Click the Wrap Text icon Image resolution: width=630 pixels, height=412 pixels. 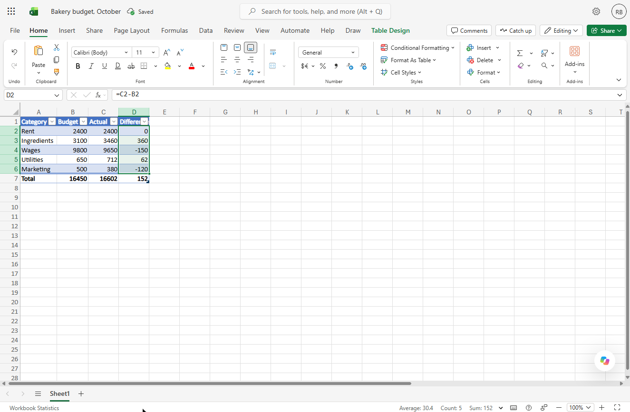(273, 52)
